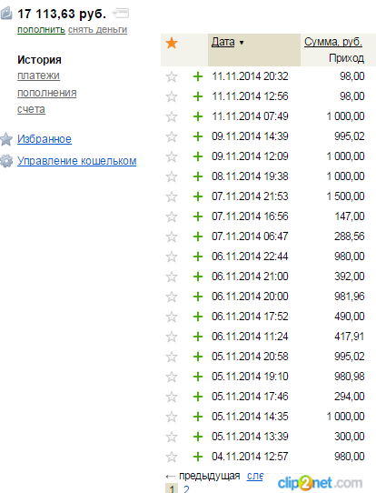This screenshot has width=376, height=493.
Task: Click the gear icon beside Управление кошельком
Action: click(6, 161)
